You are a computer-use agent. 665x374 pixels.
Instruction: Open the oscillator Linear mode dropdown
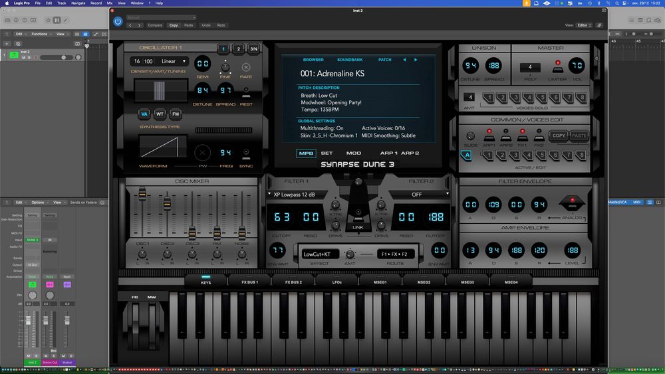174,62
